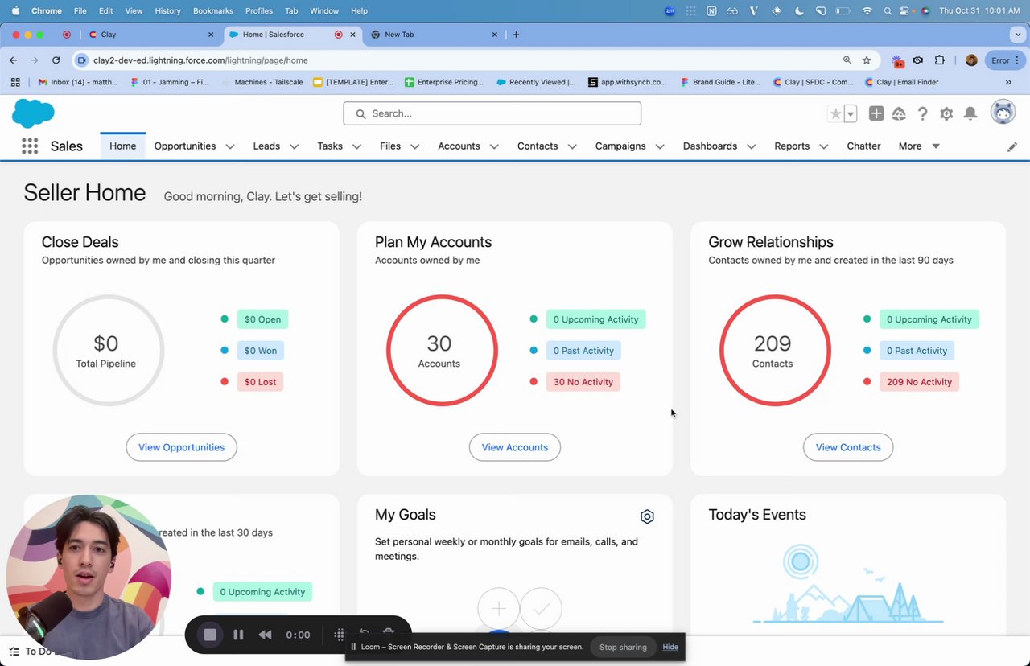Screen dimensions: 1030x666
Task: Go to the Opportunities tab
Action: point(185,146)
